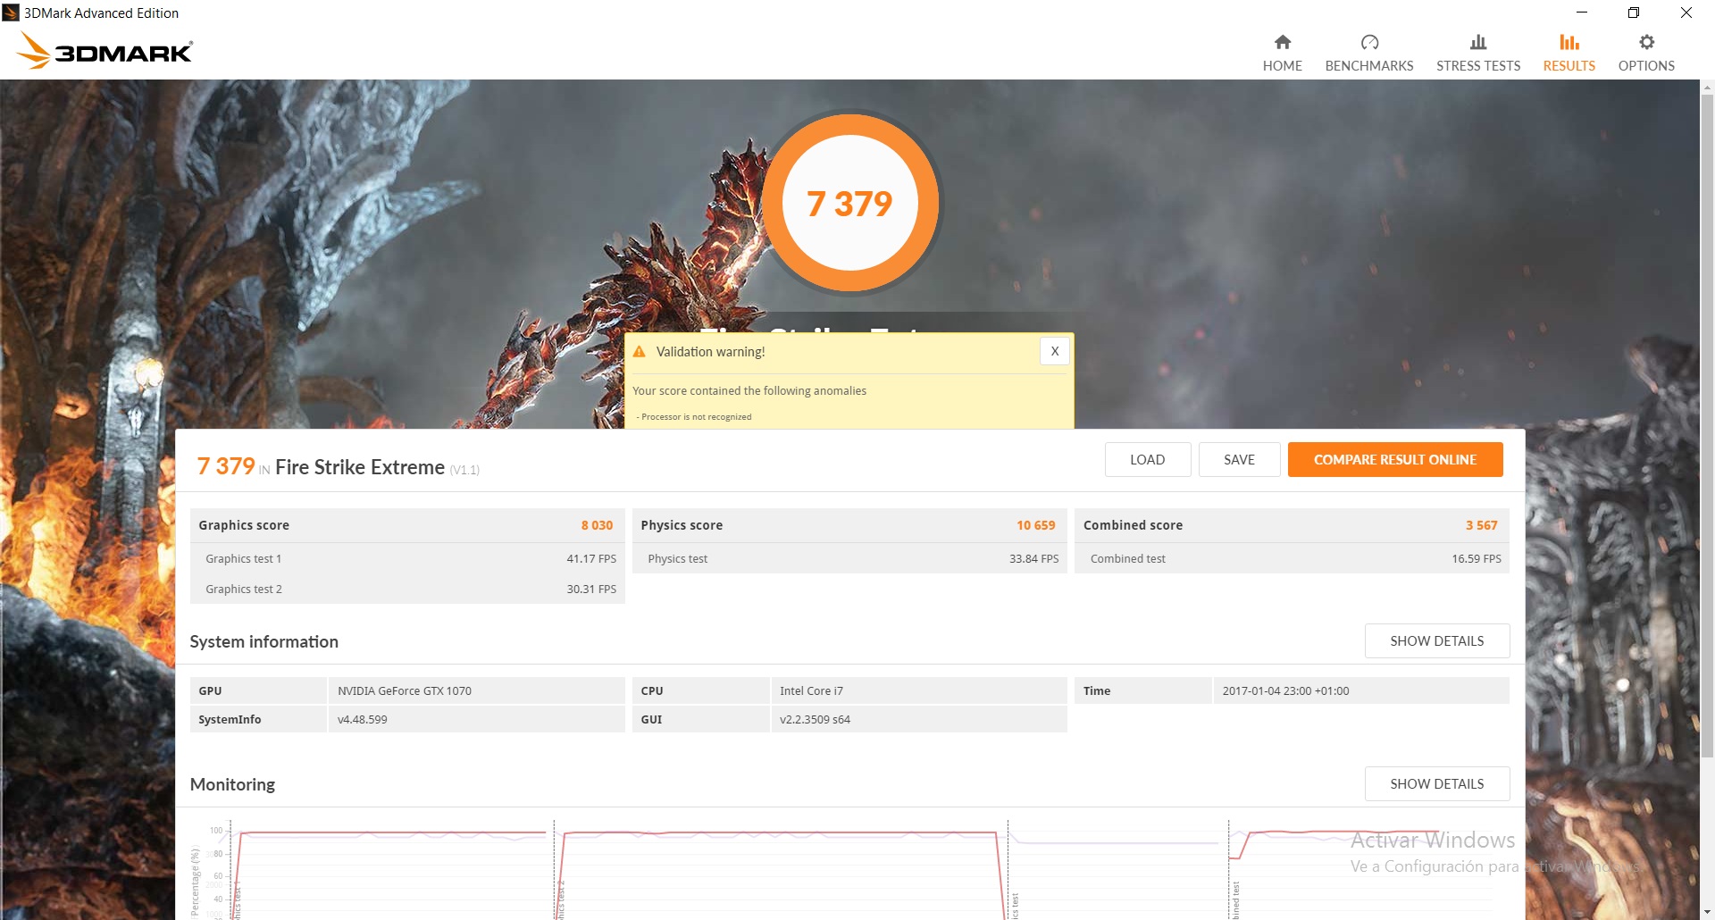
Task: Dismiss the Validation warning with X
Action: (1055, 351)
